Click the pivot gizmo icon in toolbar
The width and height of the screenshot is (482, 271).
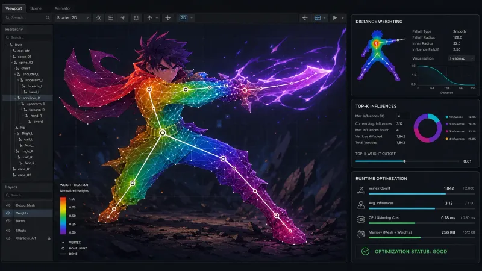point(149,18)
